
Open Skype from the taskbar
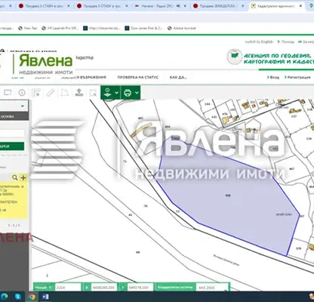(x=18, y=297)
